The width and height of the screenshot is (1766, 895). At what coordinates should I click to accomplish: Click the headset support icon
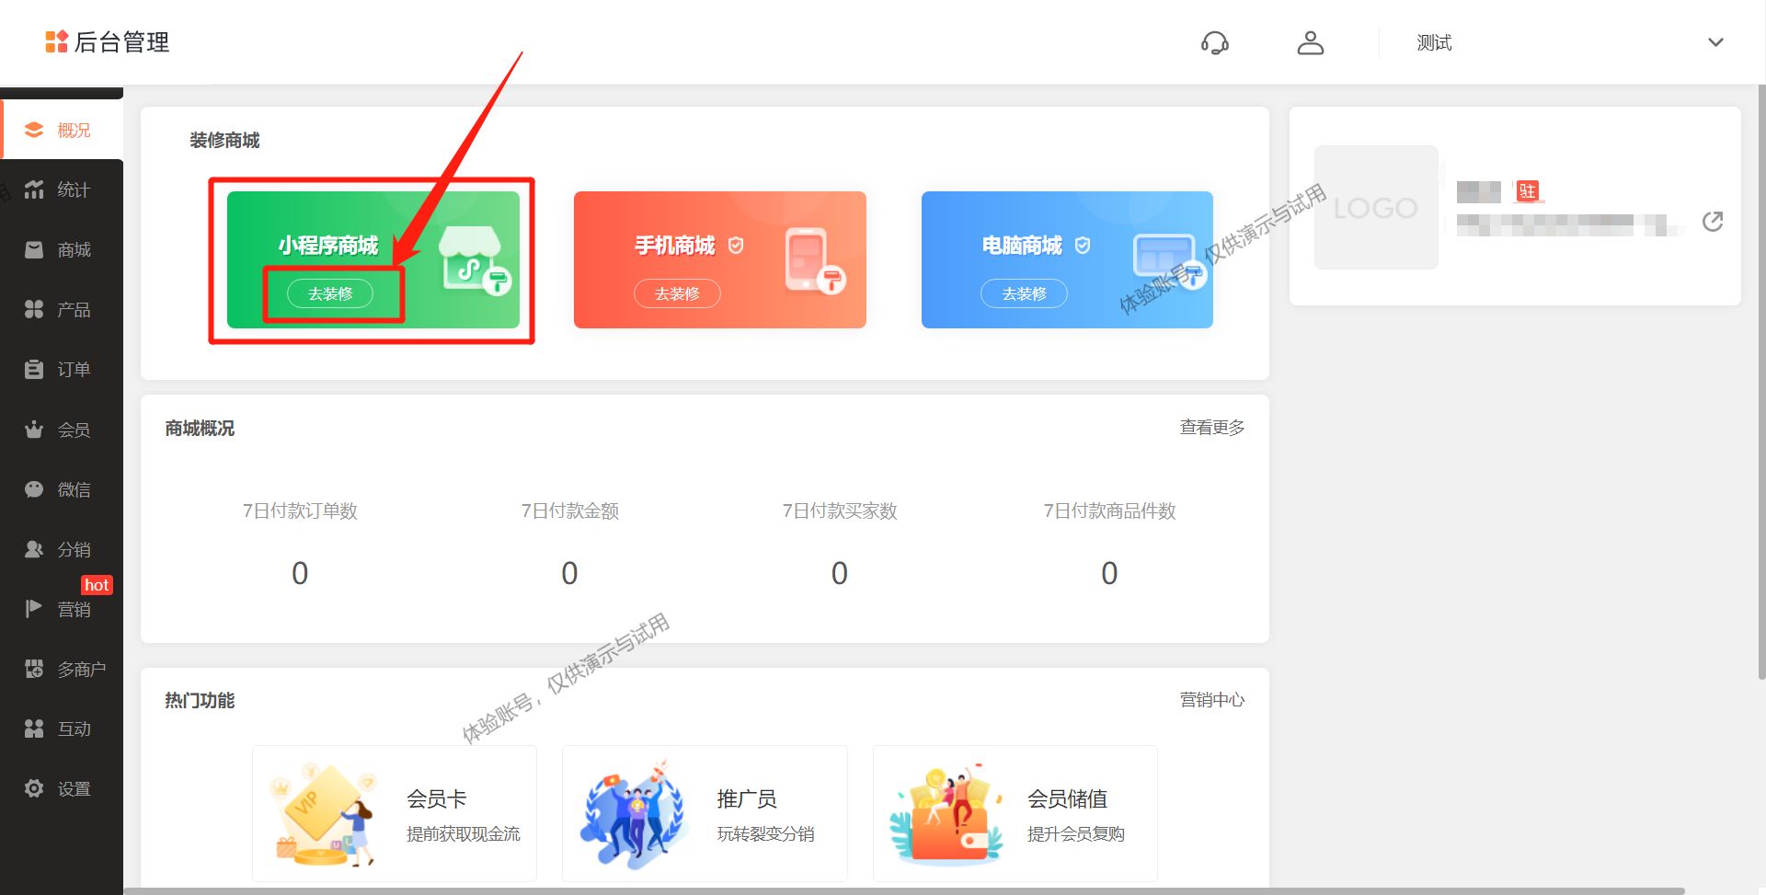click(x=1214, y=42)
